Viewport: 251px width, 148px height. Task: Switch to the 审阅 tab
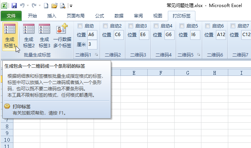(x=138, y=16)
